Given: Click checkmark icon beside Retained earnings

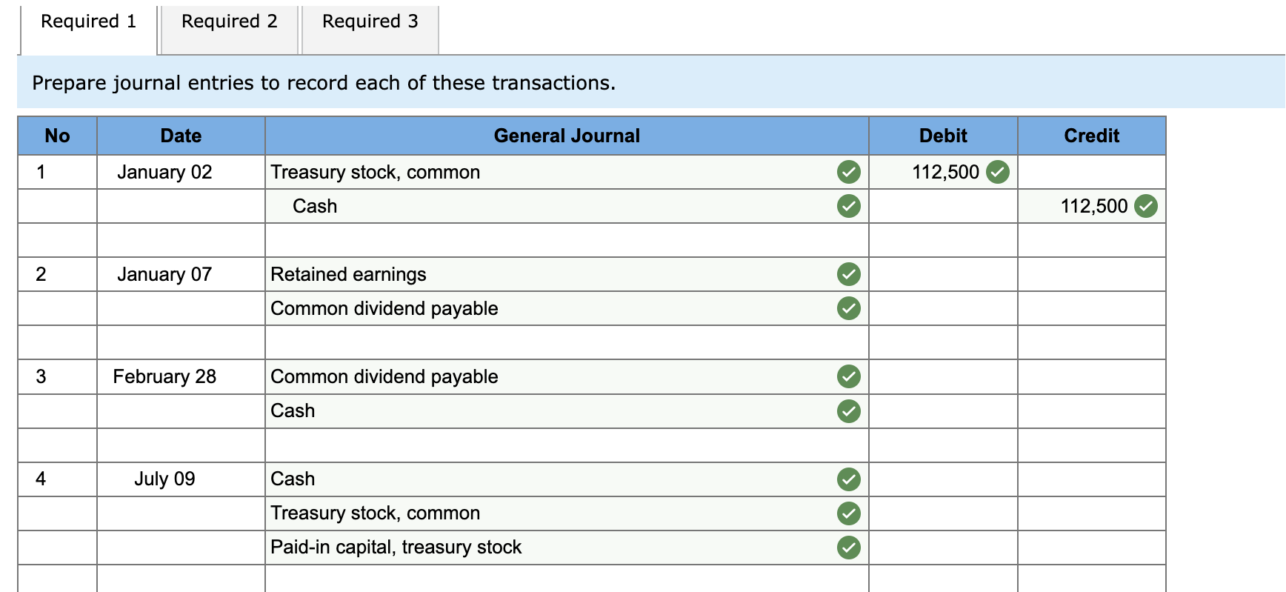Looking at the screenshot, I should 849,274.
